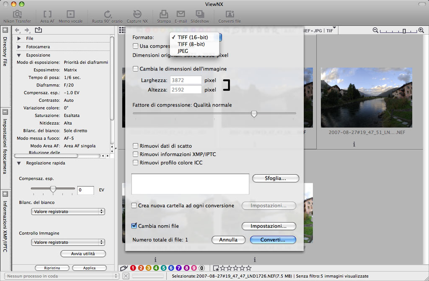Click the Applica button
This screenshot has height=281, width=429.
(x=89, y=268)
